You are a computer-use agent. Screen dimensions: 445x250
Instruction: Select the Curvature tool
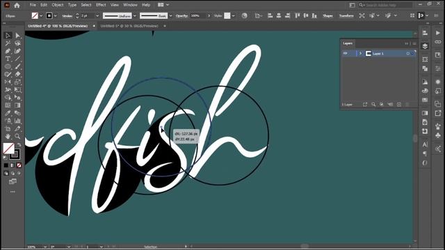[17, 51]
